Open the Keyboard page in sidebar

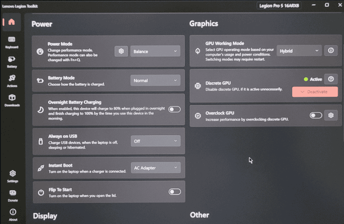point(12,42)
